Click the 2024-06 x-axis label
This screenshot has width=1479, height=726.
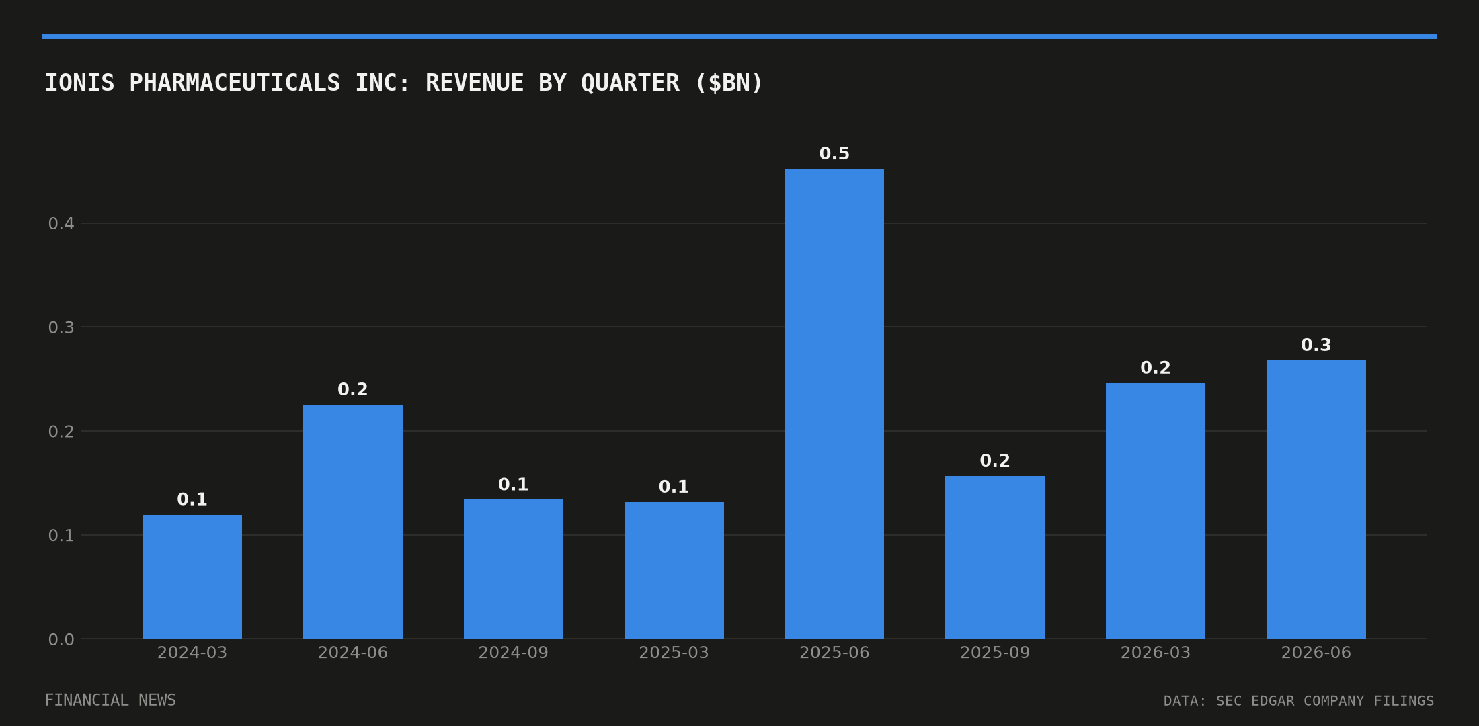[x=353, y=653]
